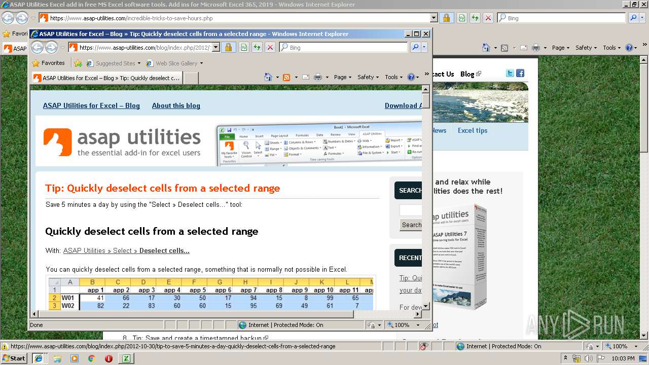Viewport: 649px width, 365px height.
Task: Click Bing search box in front window
Action: point(343,47)
